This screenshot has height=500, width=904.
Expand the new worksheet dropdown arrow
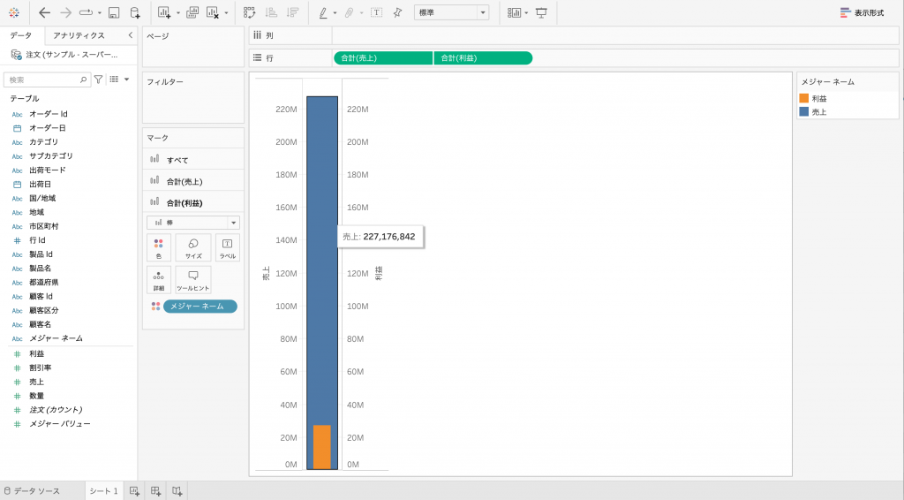point(177,13)
